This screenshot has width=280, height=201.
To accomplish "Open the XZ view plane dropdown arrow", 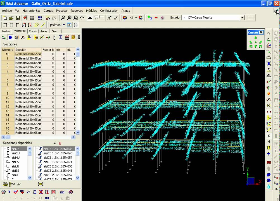I will (x=136, y=18).
